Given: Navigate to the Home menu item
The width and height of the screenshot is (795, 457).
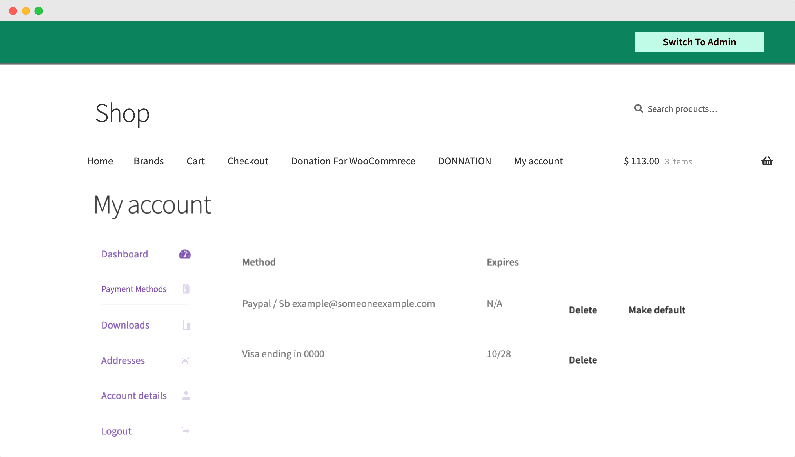Looking at the screenshot, I should 100,161.
